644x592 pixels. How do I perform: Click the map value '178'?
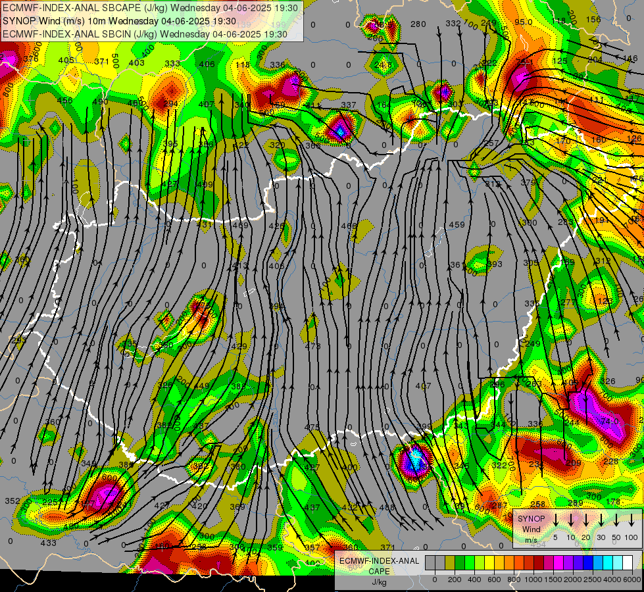pos(613,502)
